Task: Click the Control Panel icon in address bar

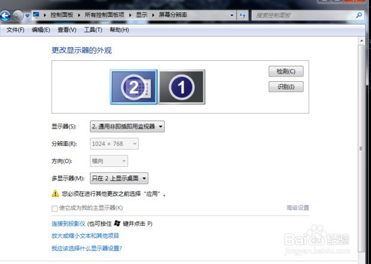Action: coord(36,15)
